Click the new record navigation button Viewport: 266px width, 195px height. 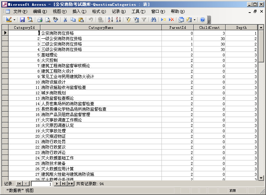71,184
